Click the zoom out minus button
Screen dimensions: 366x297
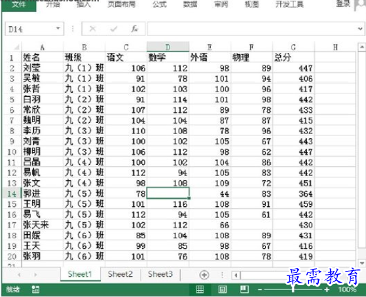[260, 290]
